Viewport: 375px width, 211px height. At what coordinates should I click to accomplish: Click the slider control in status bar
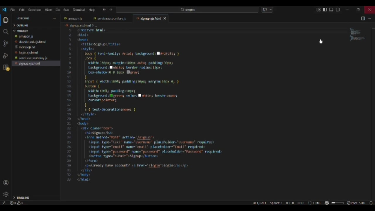point(338,203)
